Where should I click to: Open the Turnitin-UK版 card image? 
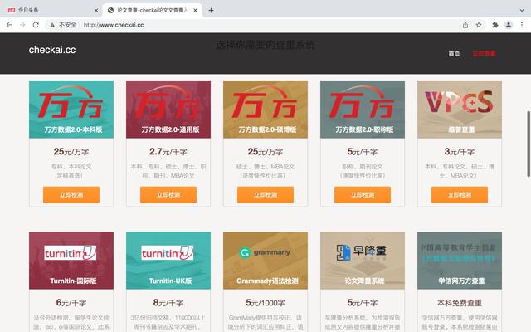(168, 261)
